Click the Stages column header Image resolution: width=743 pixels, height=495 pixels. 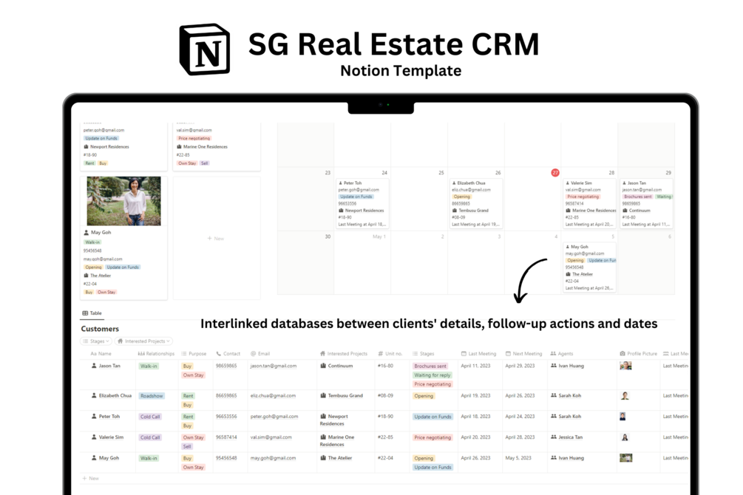click(423, 354)
